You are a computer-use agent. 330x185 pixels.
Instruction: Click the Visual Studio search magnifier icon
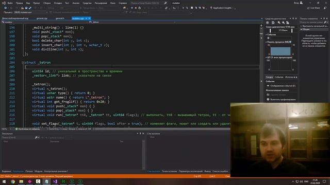166,3
